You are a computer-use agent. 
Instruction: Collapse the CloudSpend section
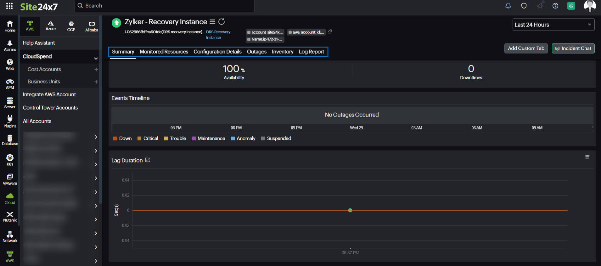[x=96, y=58]
